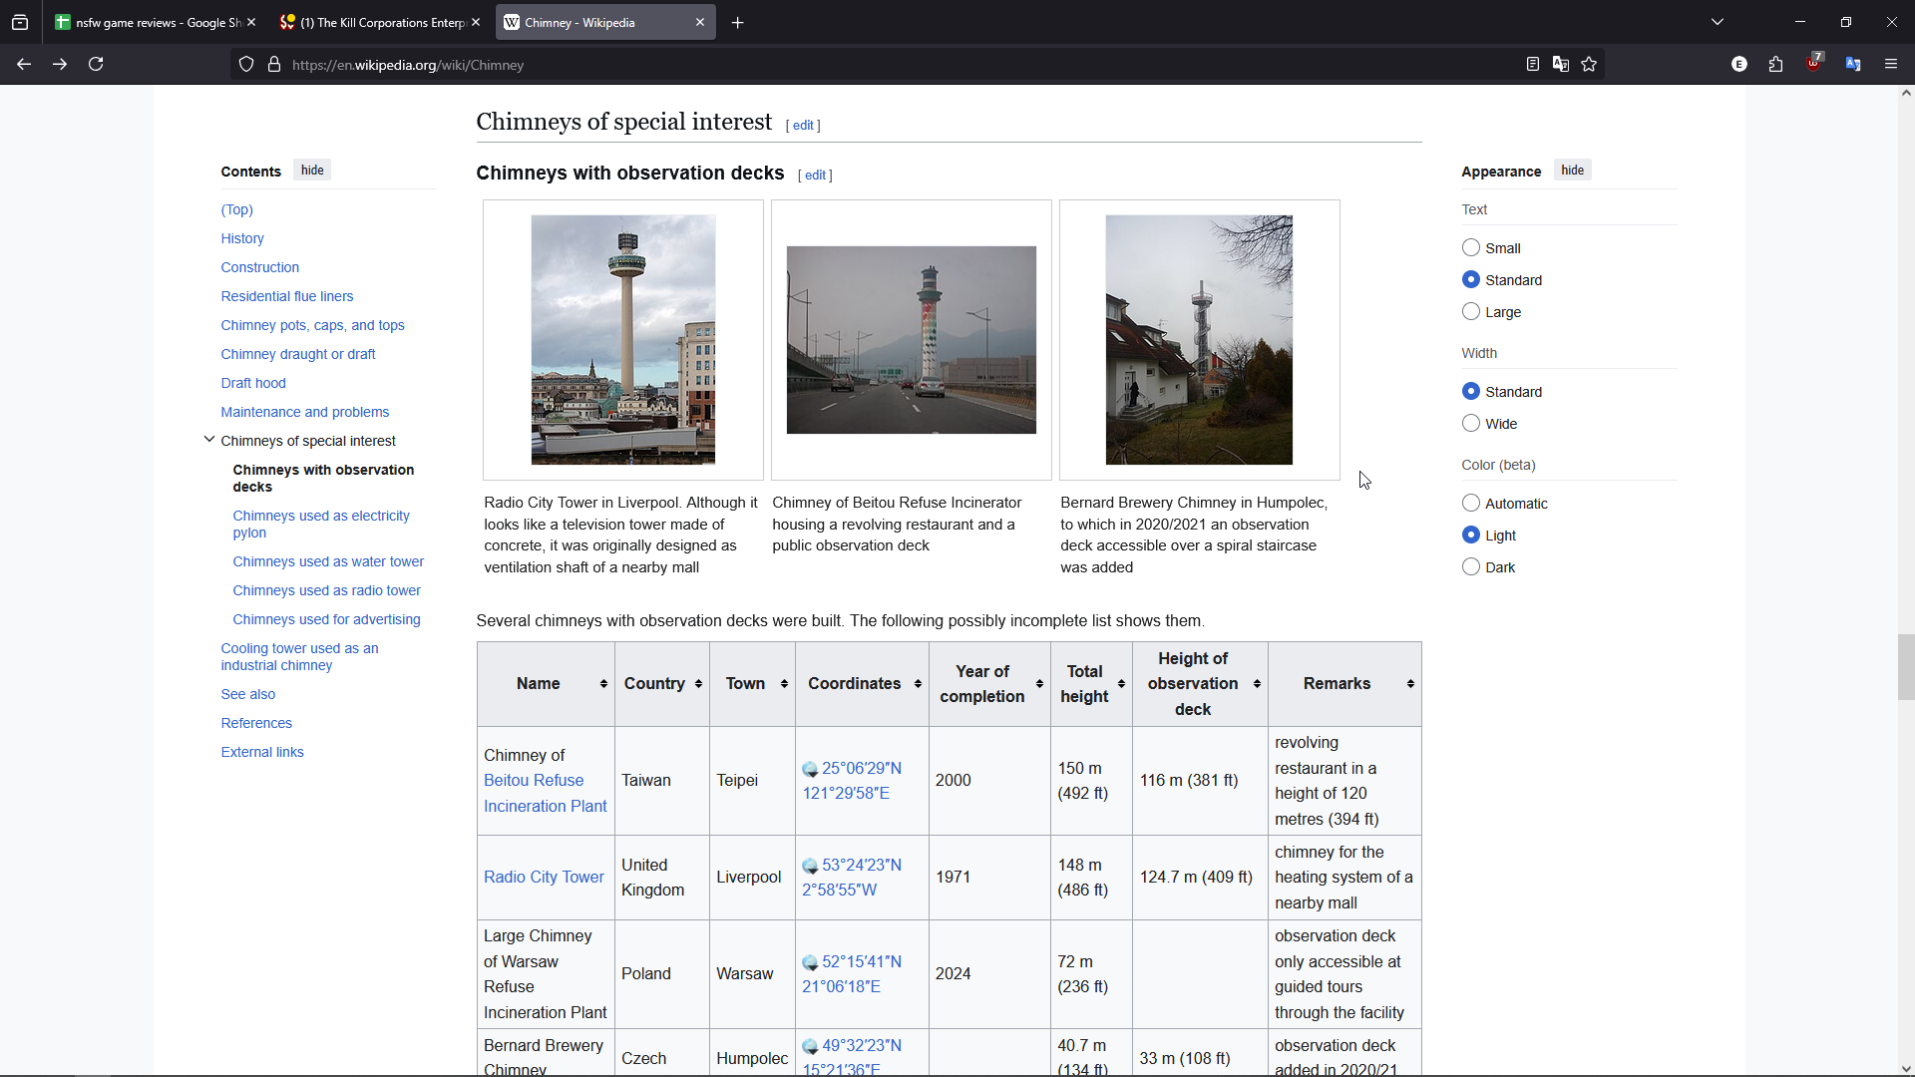Image resolution: width=1915 pixels, height=1077 pixels.
Task: Select Large text size option
Action: click(1471, 312)
